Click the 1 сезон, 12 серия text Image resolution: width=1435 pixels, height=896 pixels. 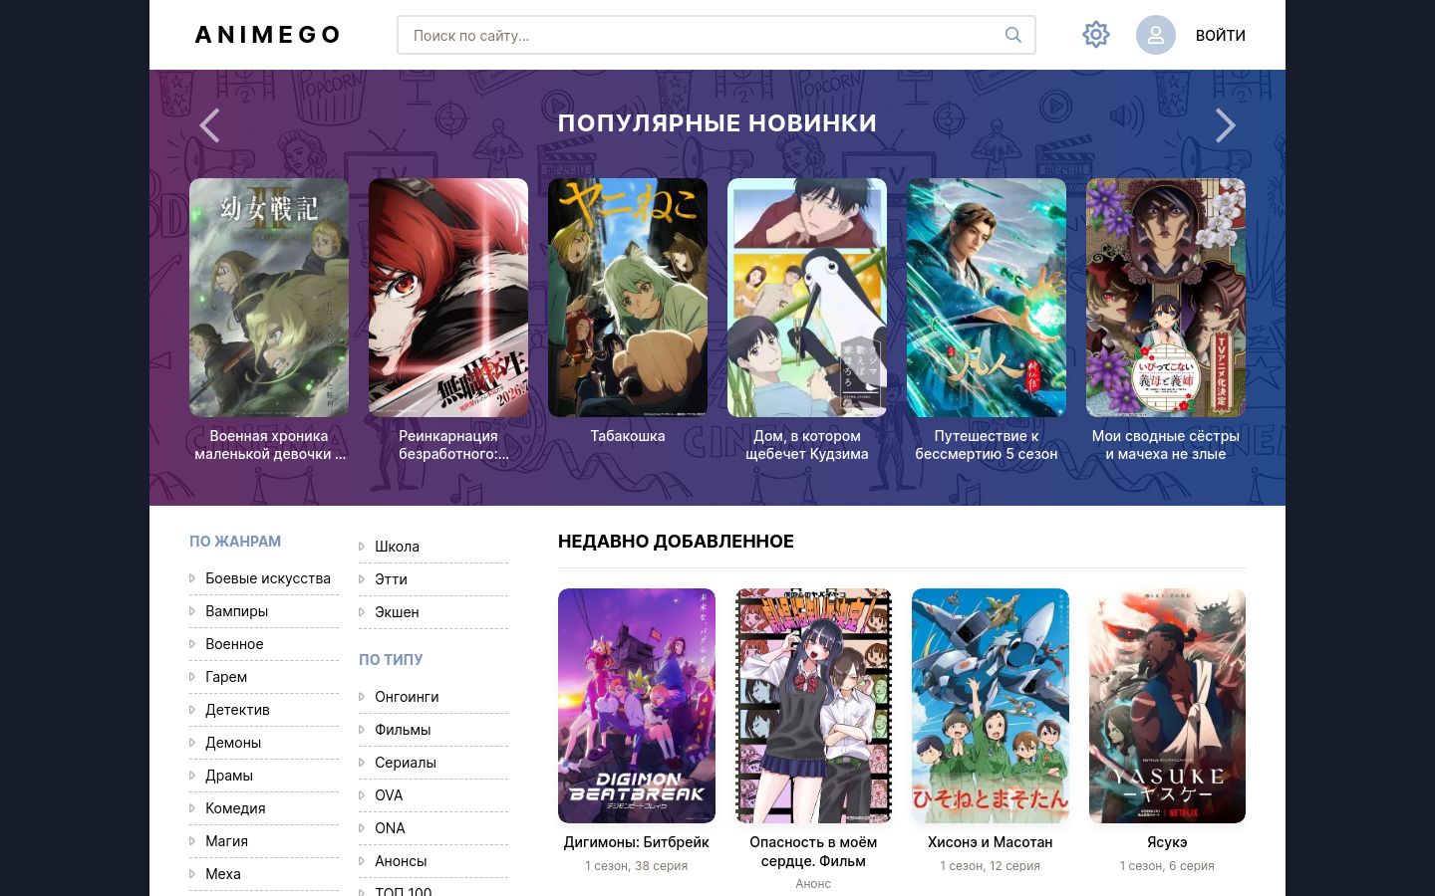click(991, 866)
